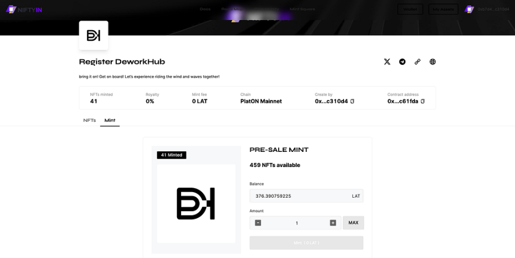
Task: Open the X (Twitter) social link
Action: coord(387,62)
